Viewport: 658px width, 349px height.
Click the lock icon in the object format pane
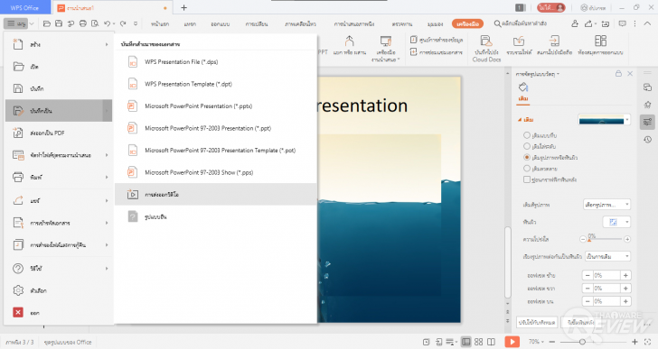(x=618, y=74)
